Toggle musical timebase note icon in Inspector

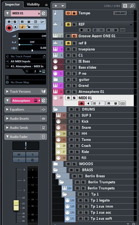coord(22,27)
